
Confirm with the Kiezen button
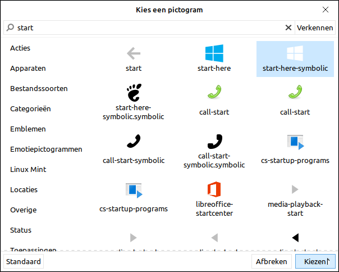click(317, 261)
